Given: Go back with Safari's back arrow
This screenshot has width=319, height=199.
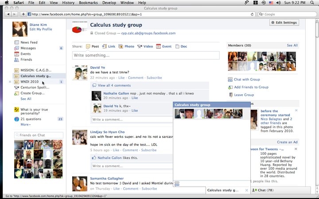Looking at the screenshot, I should [8, 14].
